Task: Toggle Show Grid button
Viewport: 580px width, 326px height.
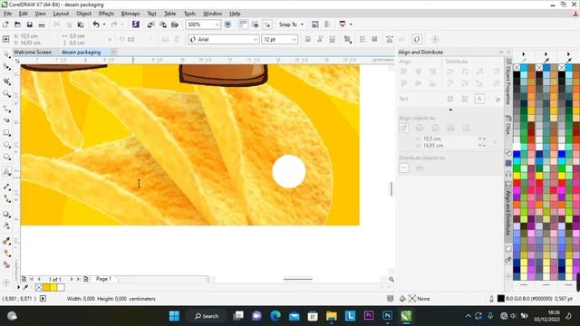Action: (256, 24)
